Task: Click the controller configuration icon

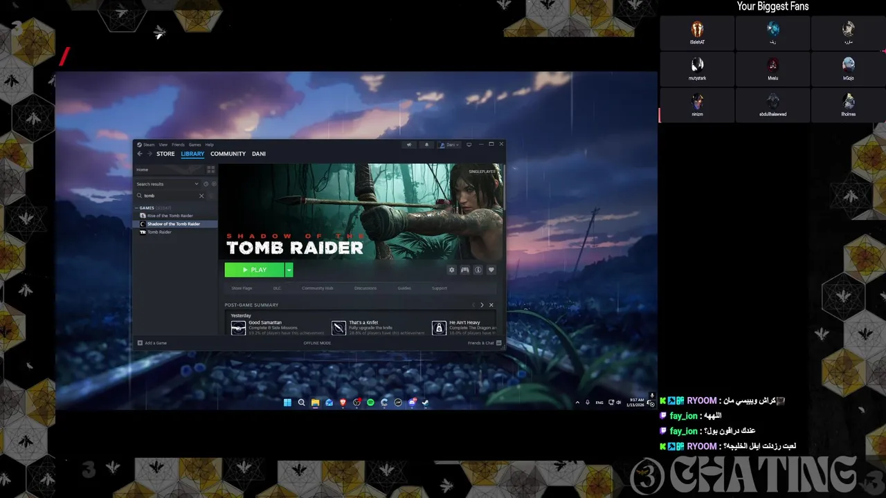Action: coord(465,270)
